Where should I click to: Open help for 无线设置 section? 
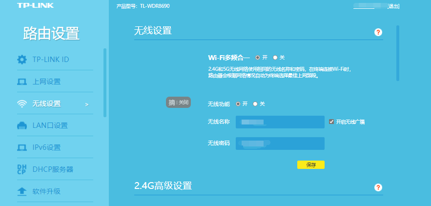coord(378,32)
